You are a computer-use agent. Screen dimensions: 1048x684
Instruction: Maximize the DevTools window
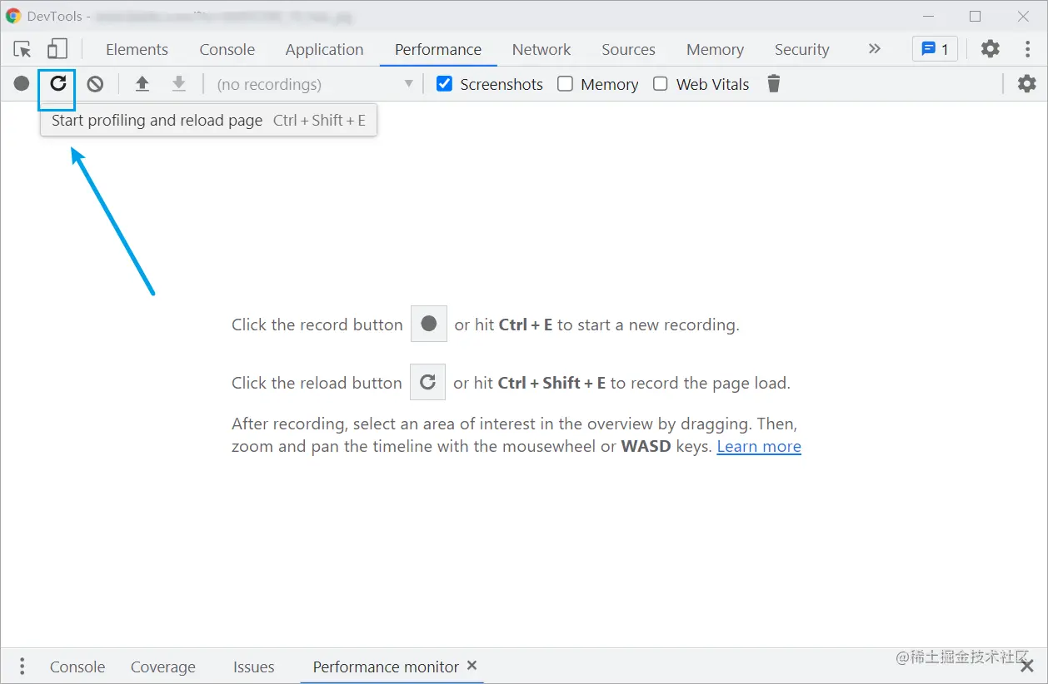[976, 16]
